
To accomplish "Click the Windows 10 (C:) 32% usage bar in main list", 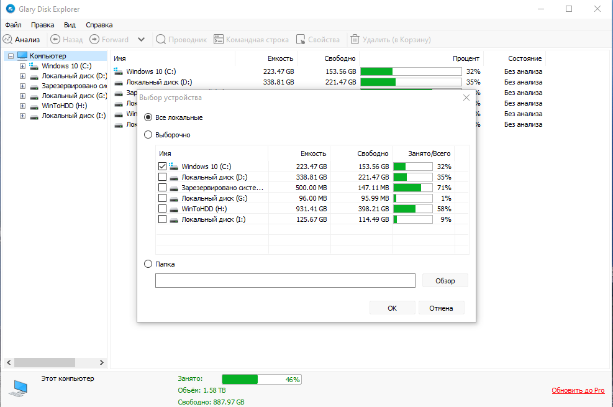I will coord(411,71).
